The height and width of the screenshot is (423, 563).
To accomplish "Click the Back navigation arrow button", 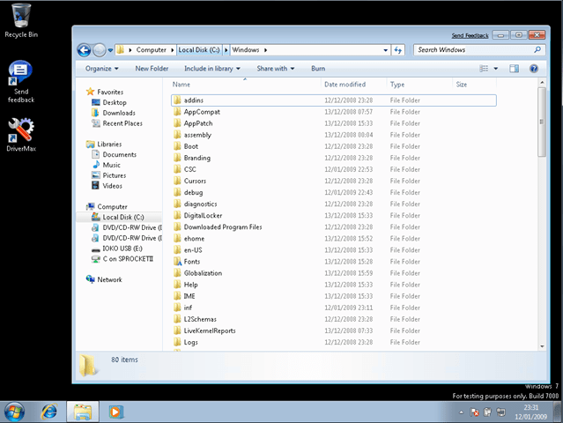I will click(x=85, y=50).
